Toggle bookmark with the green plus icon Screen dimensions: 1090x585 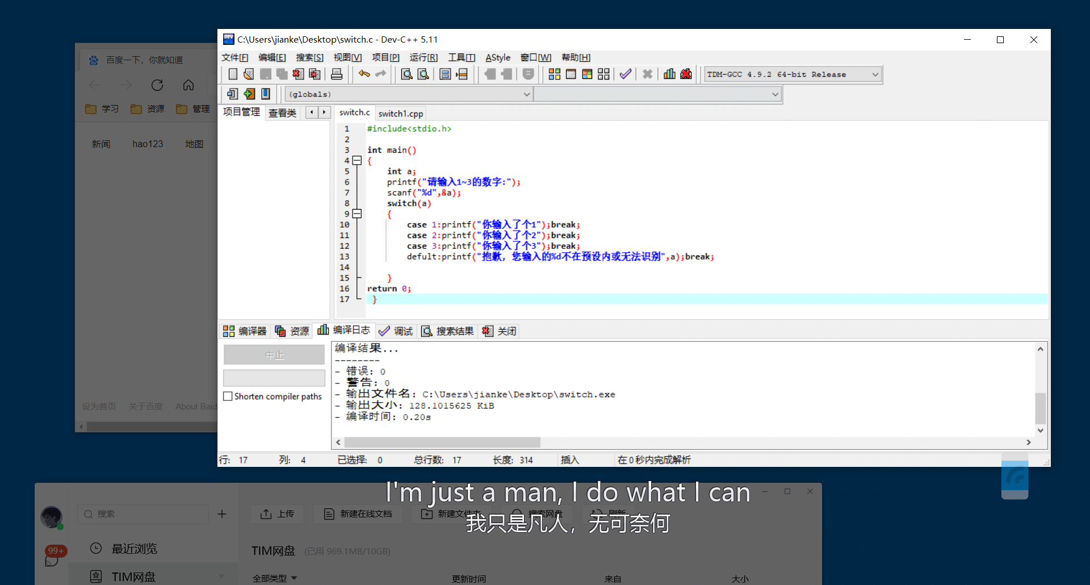249,94
